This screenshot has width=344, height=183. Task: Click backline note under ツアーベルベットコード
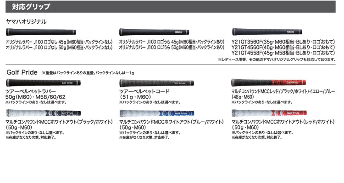tap(150, 102)
